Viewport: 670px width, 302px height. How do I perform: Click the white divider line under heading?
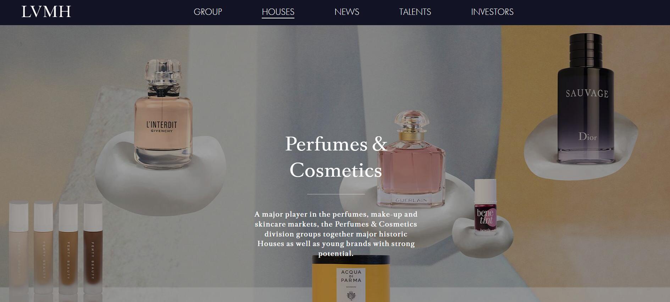coord(336,194)
